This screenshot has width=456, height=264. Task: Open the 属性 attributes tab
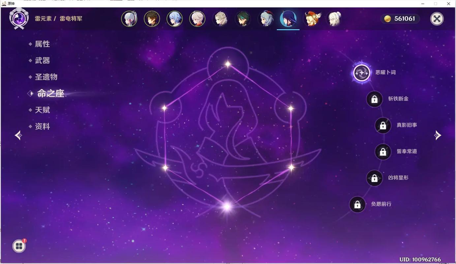pyautogui.click(x=42, y=44)
